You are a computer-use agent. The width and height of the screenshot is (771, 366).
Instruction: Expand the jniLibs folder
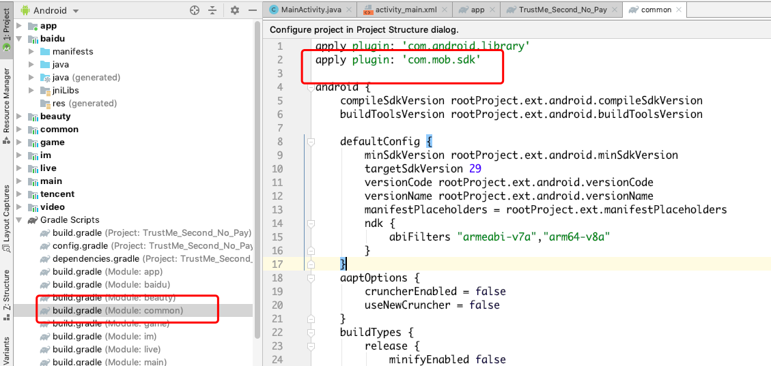(x=31, y=90)
